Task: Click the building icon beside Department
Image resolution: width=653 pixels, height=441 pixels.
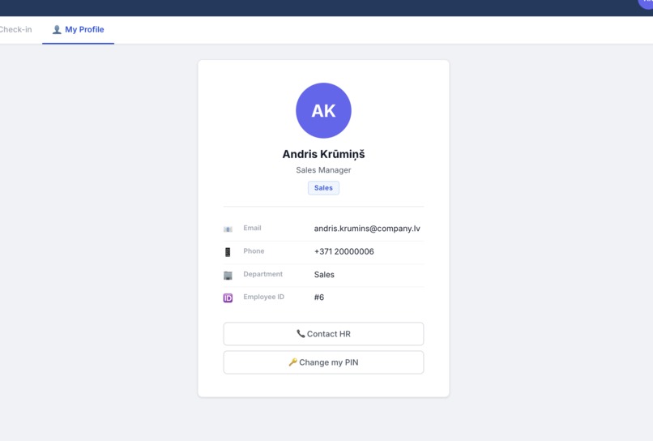Action: [x=228, y=275]
